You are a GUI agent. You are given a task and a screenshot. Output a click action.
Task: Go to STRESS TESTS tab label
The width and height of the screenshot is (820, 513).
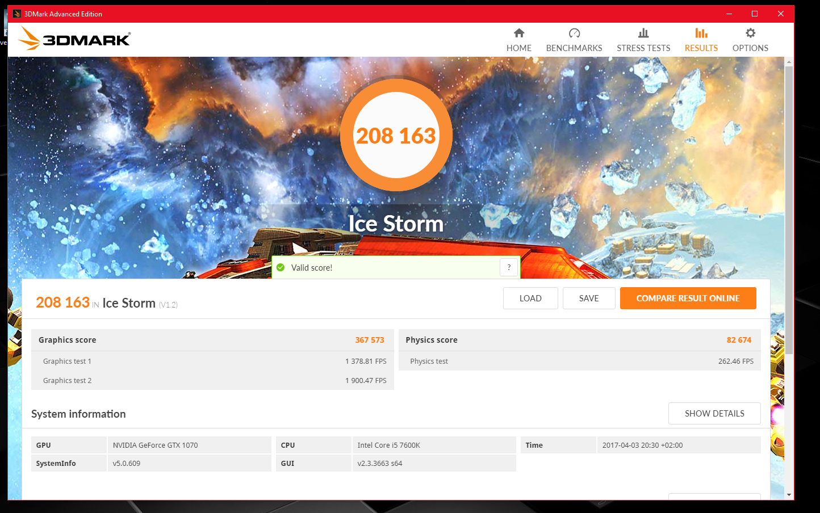coord(643,48)
